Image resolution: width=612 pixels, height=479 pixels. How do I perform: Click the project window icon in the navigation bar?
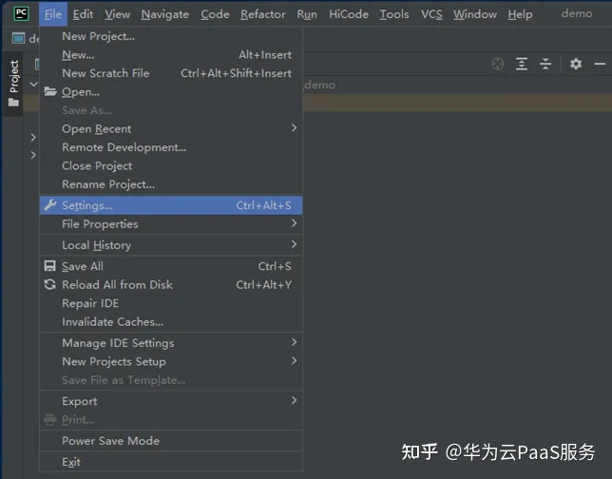(x=18, y=38)
